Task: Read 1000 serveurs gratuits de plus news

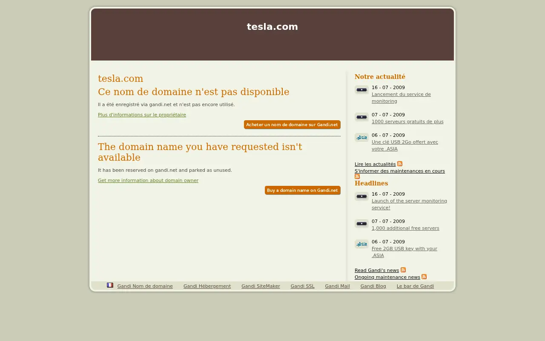Action: [x=407, y=121]
